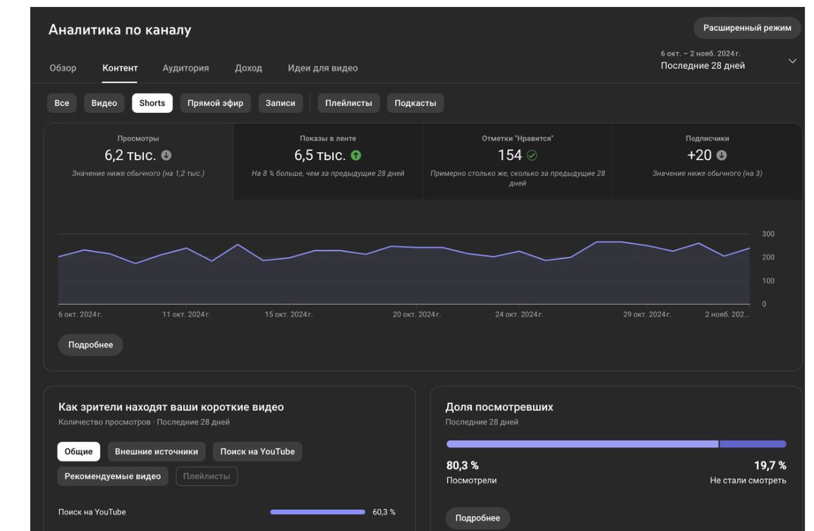This screenshot has height=531, width=814.
Task: Click the disabled Плейлисты chip under traffic sources
Action: (207, 476)
